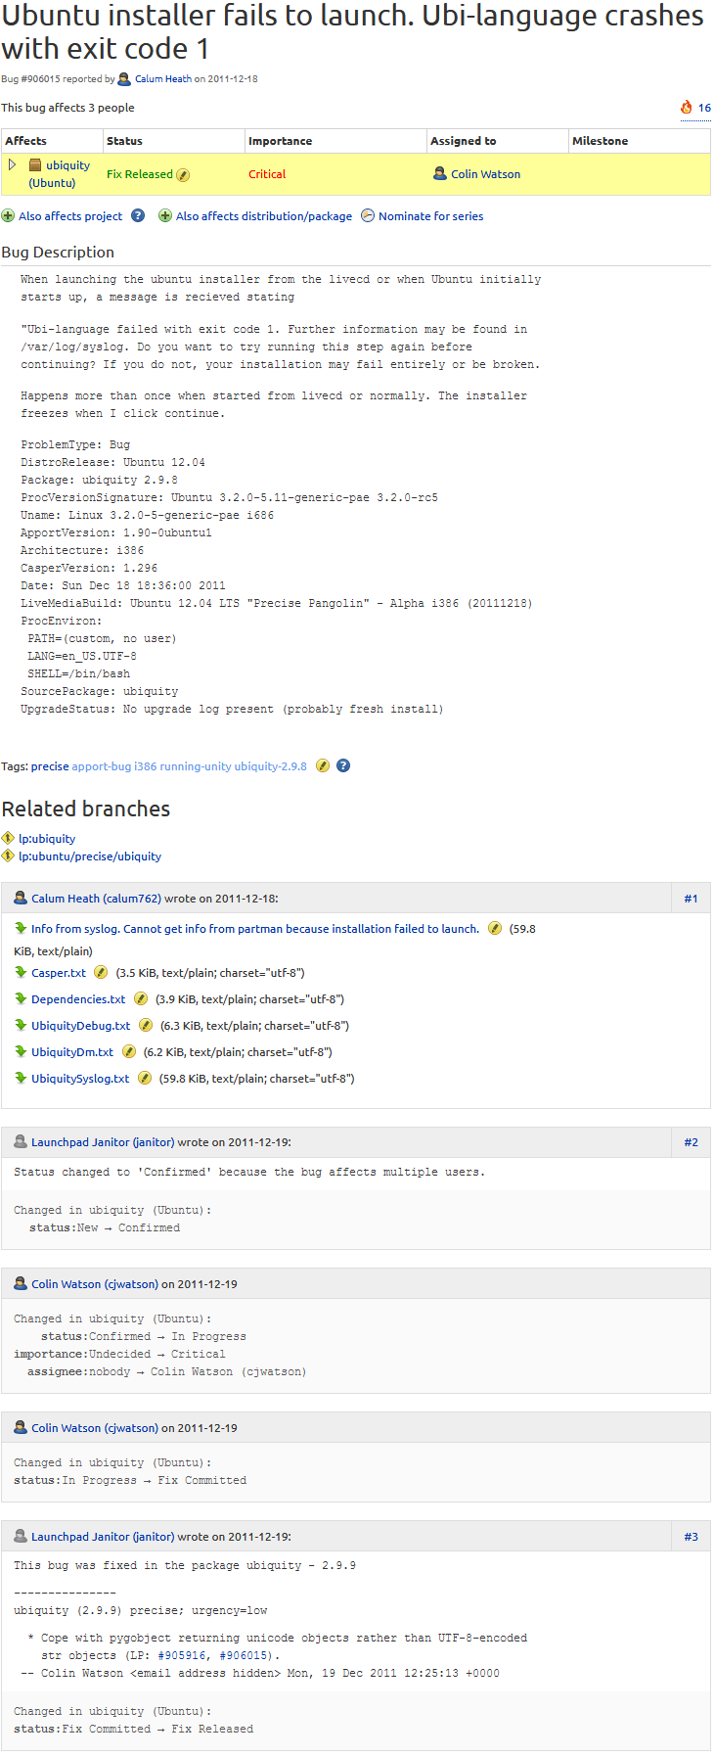Open the ubiquity (Ubuntu) package link
Image resolution: width=714 pixels, height=1757 pixels.
59,174
